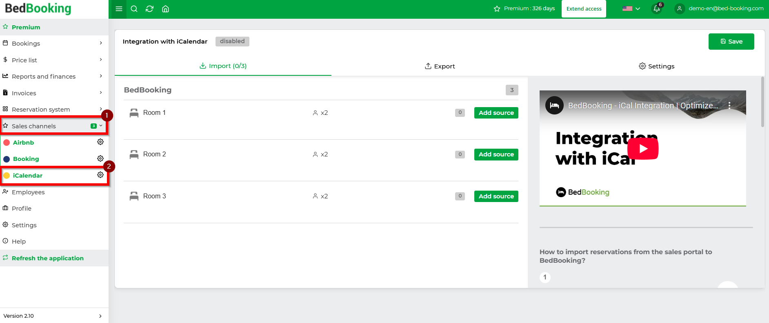769x323 pixels.
Task: Open language selector with US flag
Action: coord(631,9)
